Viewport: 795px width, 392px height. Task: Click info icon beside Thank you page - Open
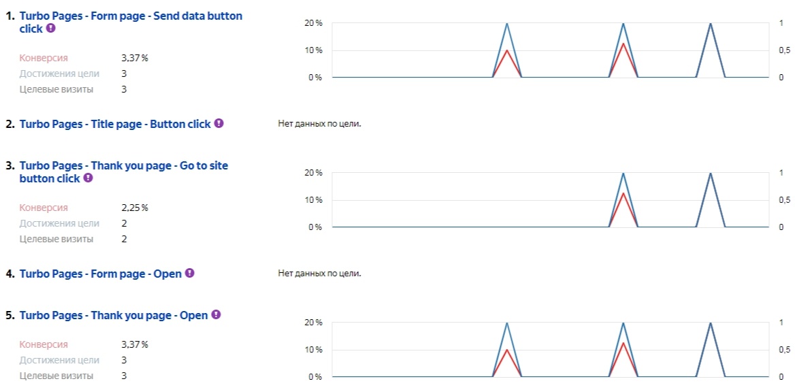click(x=216, y=314)
